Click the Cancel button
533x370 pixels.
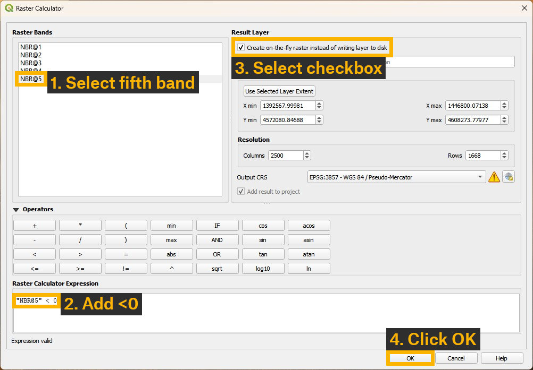(456, 358)
